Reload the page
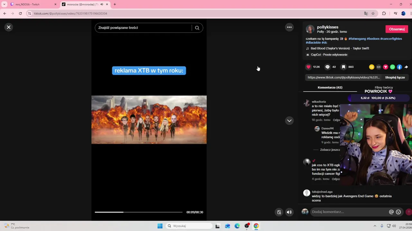Viewport: 412px width, 231px height. point(20,13)
